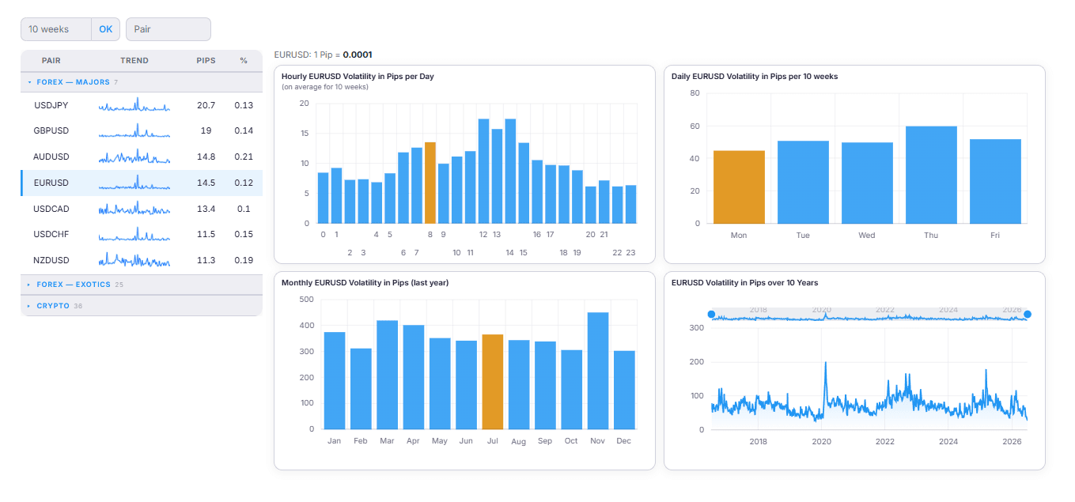Viewport: 1075px width, 502px height.
Task: Select the NZDUSD pair row
Action: [x=142, y=260]
